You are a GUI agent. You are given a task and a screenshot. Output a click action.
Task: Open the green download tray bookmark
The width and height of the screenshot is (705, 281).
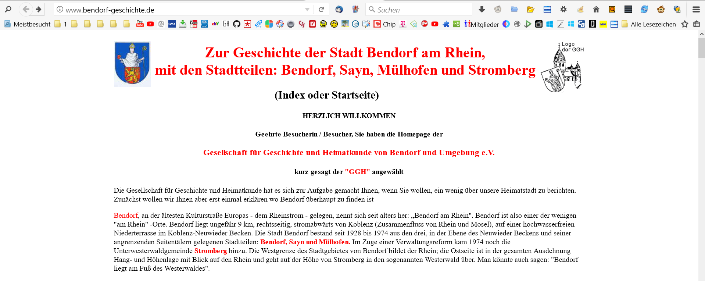tap(183, 24)
